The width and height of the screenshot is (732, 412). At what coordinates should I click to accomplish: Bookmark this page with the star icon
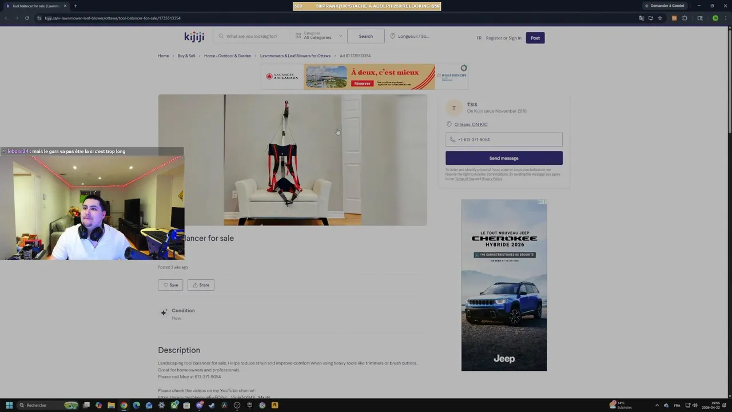[x=660, y=18]
